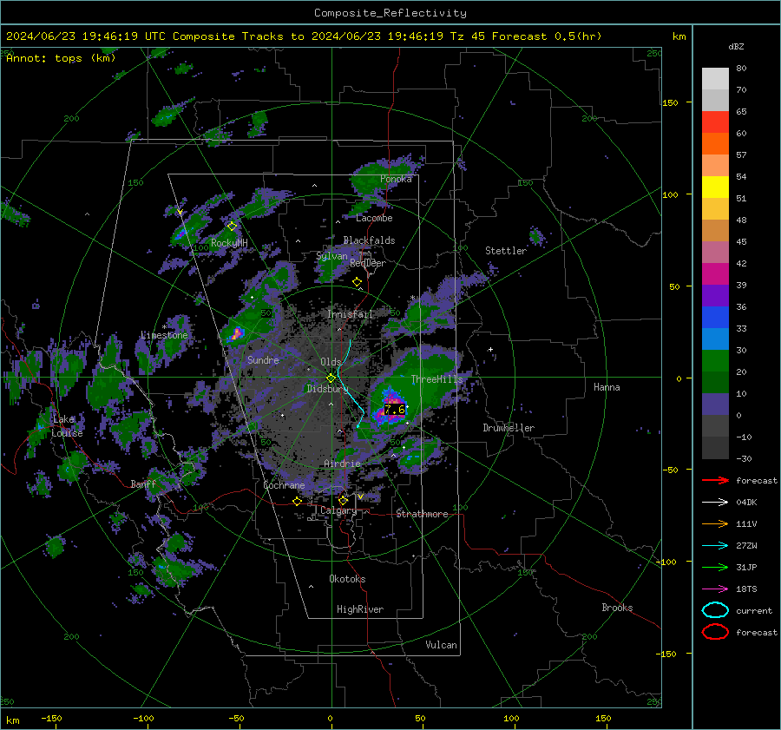Select the dark orange swatch between 60 and 57

(715, 143)
